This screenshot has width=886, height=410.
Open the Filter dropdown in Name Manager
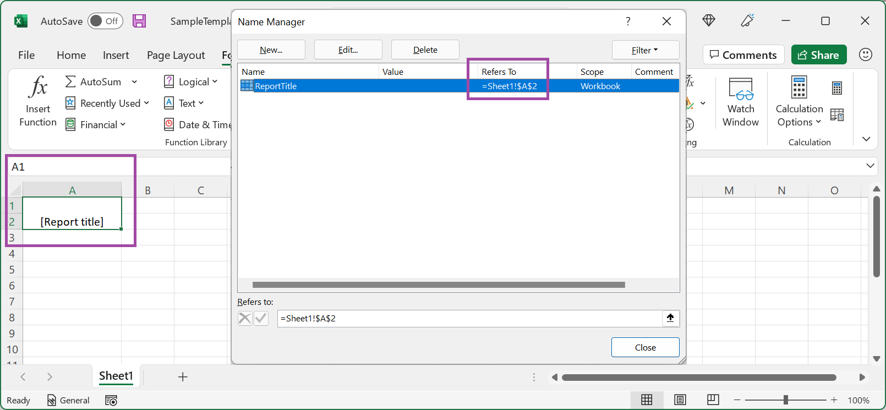point(646,50)
